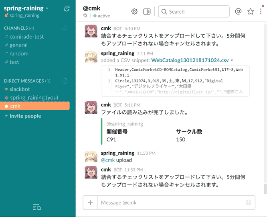Click cmk bot avatar at 5:11 PM message

(91, 108)
